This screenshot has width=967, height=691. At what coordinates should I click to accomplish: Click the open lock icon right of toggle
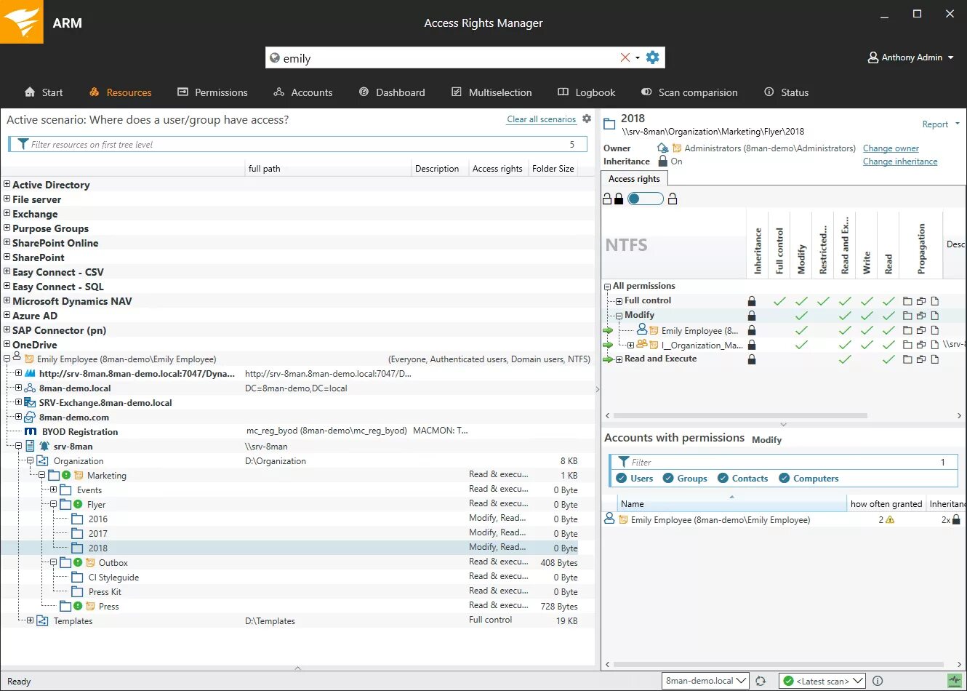click(x=673, y=199)
